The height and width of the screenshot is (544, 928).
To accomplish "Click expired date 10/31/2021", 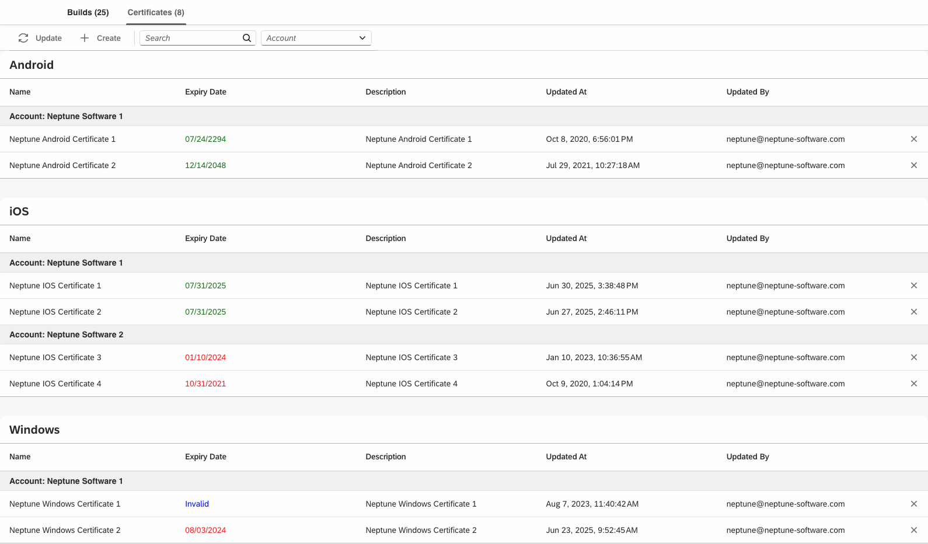I will pyautogui.click(x=205, y=383).
